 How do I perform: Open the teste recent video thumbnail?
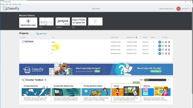pyautogui.click(x=46, y=21)
